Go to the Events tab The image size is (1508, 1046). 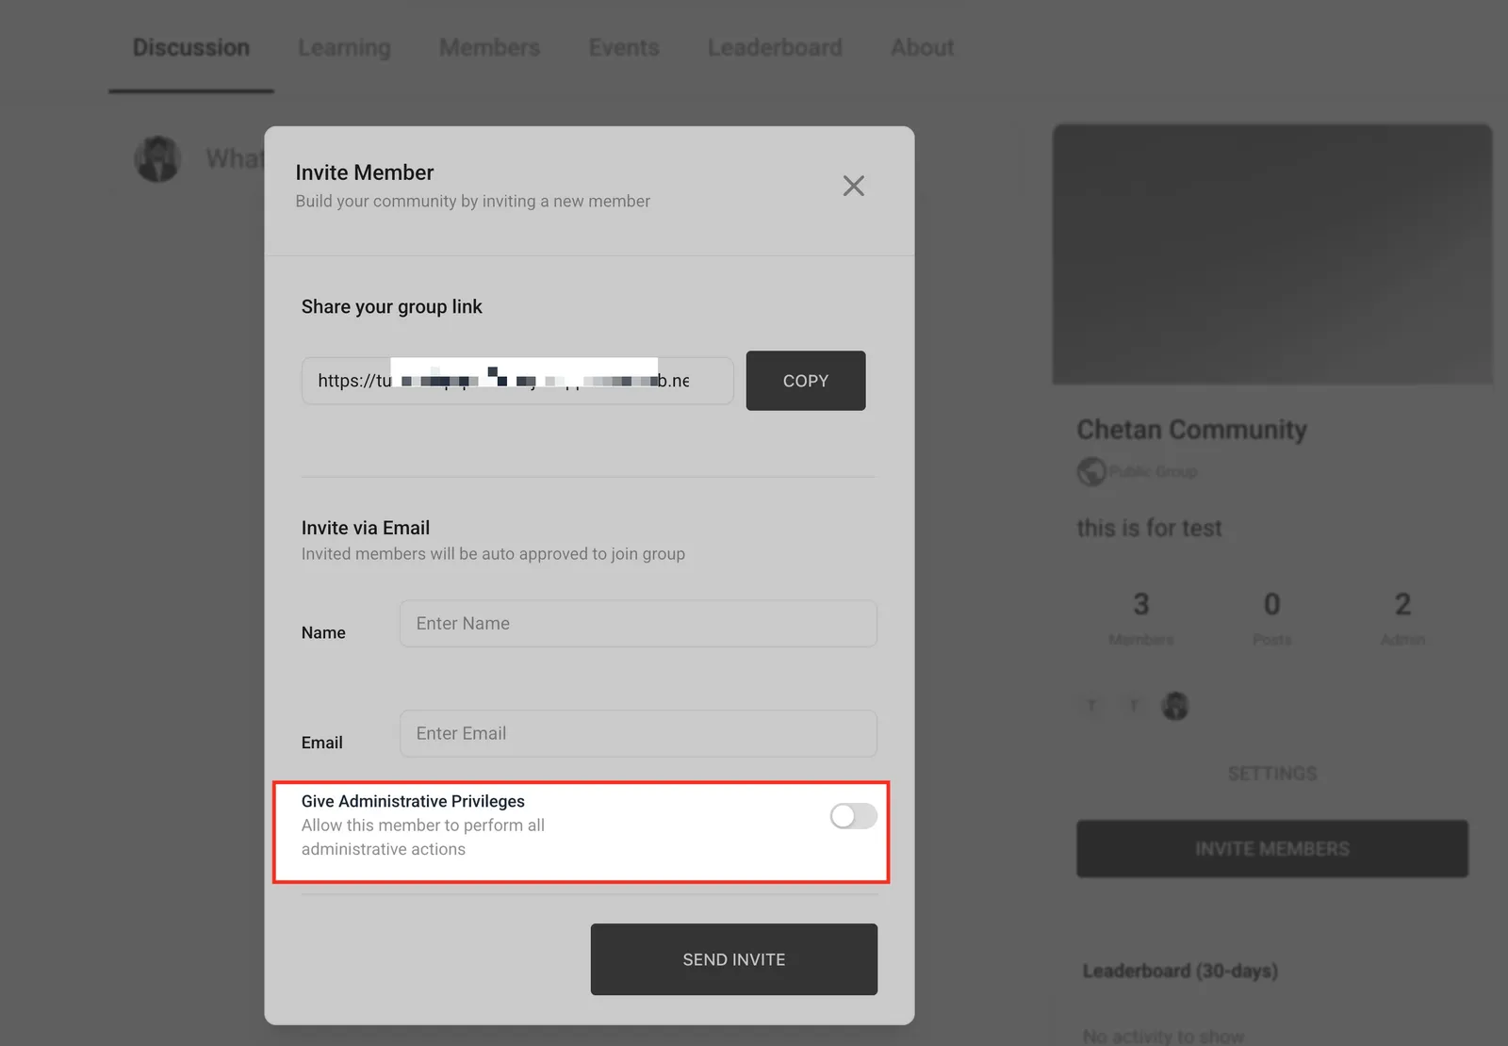coord(624,47)
